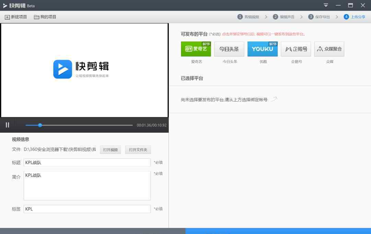The image size is (371, 234).
Task: Click the red binding hint text
Action: click(x=263, y=34)
